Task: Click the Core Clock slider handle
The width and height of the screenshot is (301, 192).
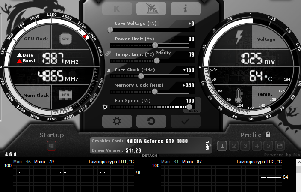Action: [x=141, y=76]
